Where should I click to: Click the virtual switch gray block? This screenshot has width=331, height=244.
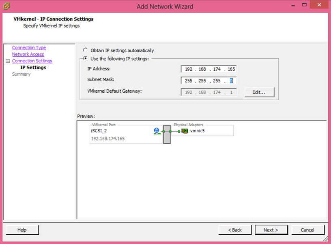click(167, 134)
